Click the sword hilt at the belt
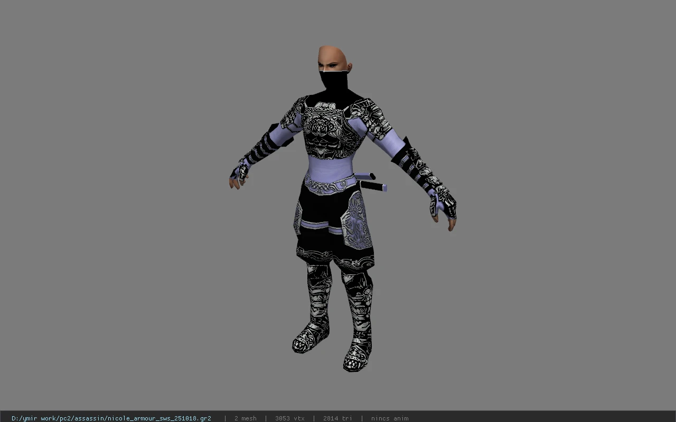Screen dimensions: 676x422 (371, 181)
